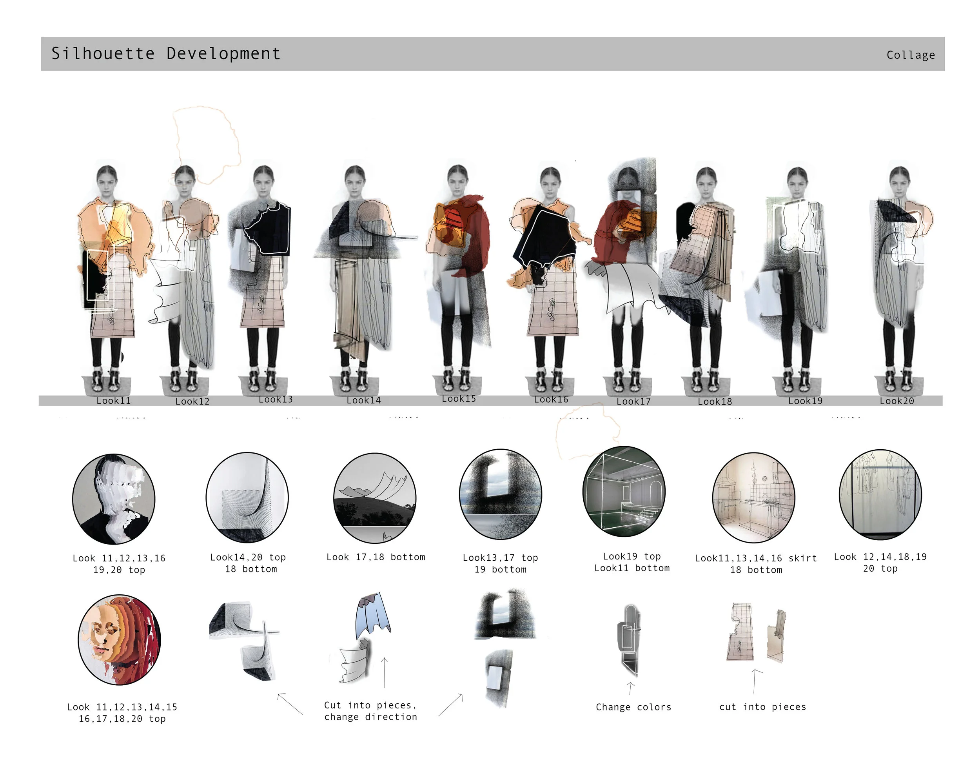This screenshot has width=980, height=770.
Task: Click the 'Change colors' caption
Action: pyautogui.click(x=633, y=707)
